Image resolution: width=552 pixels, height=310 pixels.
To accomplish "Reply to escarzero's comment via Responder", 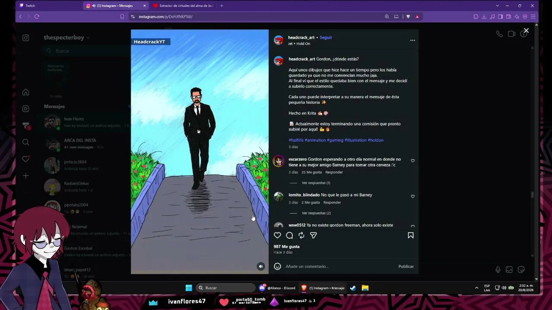I will coord(334,172).
